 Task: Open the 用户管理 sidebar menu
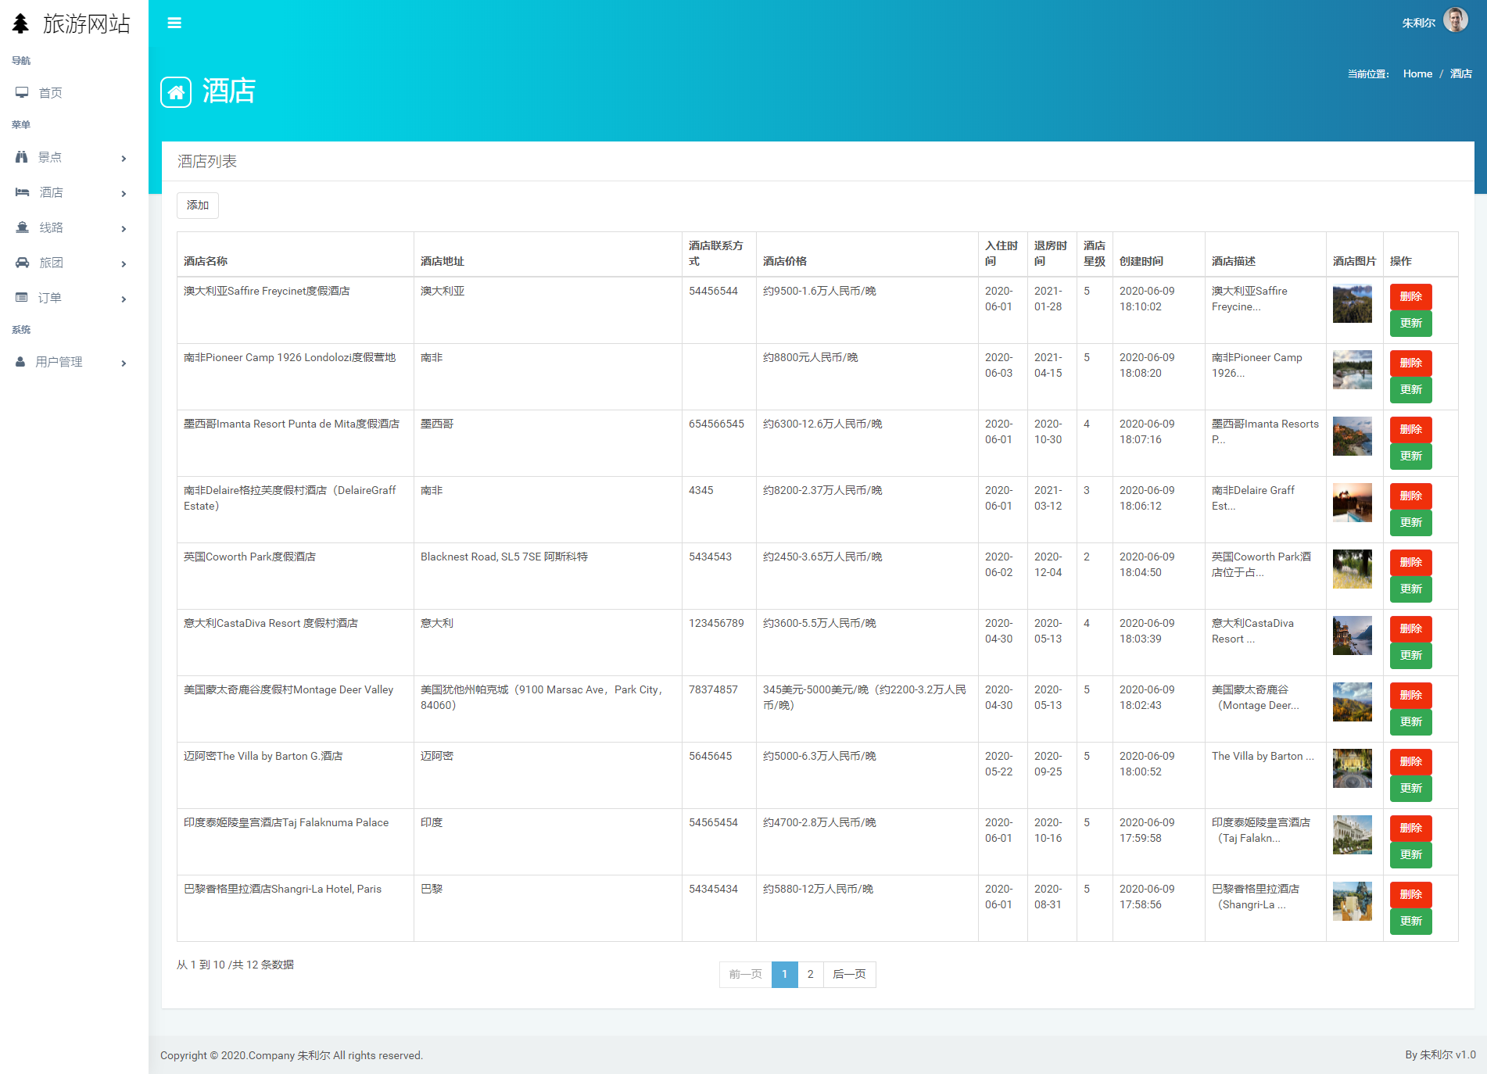[x=74, y=362]
